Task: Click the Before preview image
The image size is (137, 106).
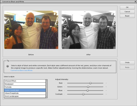Action: point(31,30)
